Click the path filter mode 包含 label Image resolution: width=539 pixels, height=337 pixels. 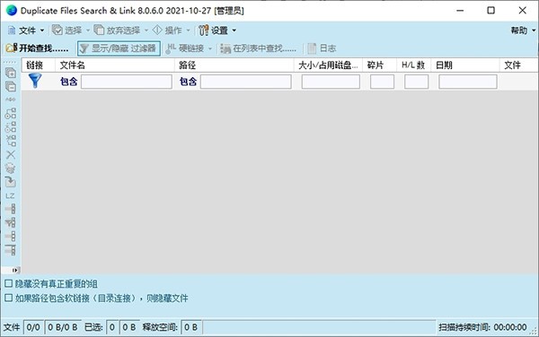(188, 82)
